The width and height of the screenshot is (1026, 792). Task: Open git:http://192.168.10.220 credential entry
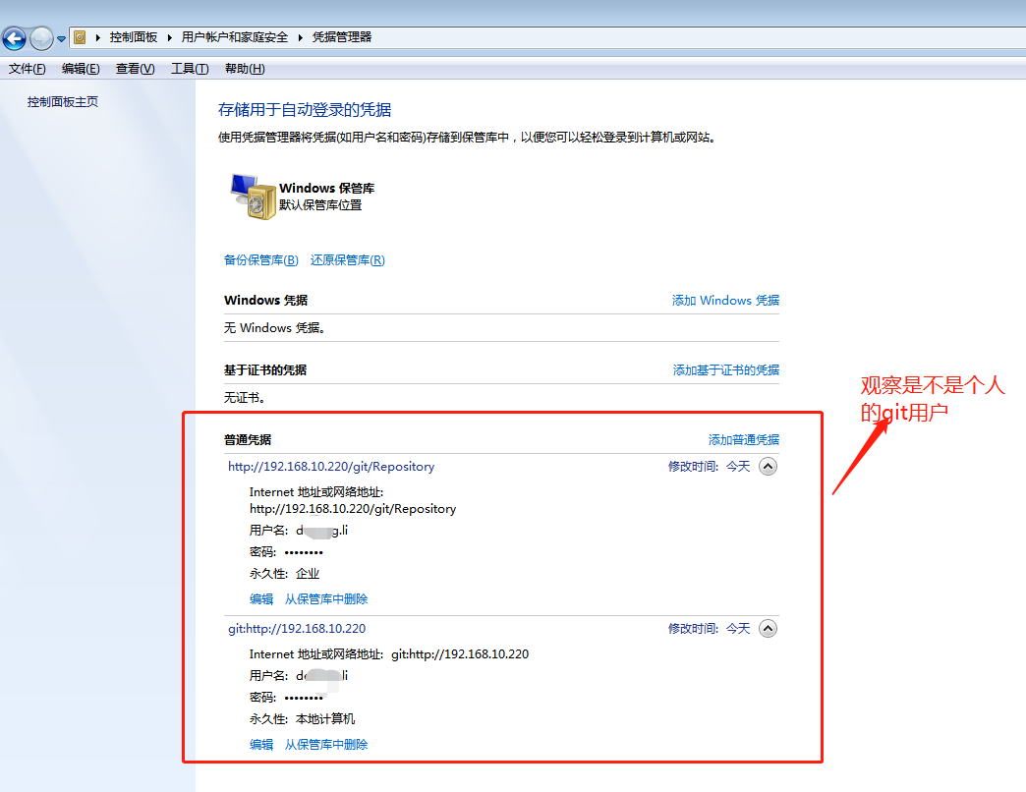[297, 629]
